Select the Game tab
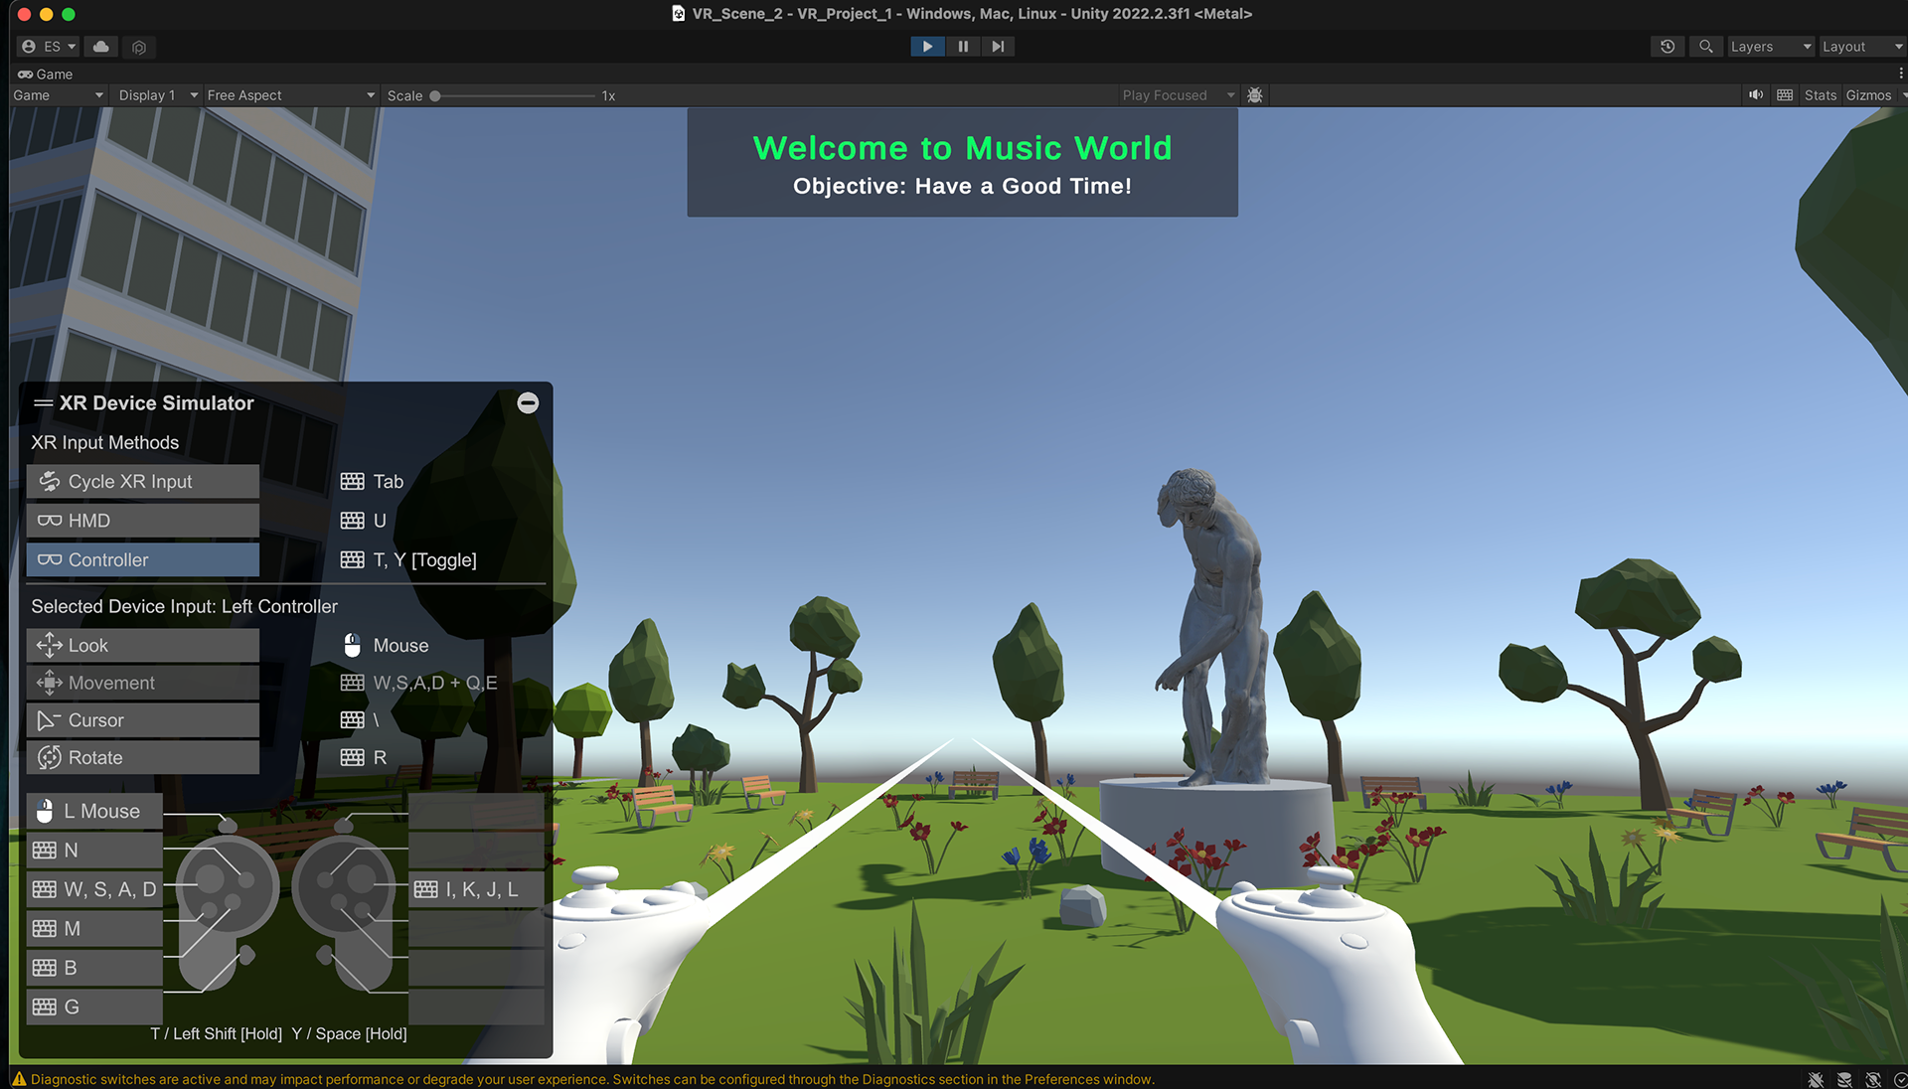Image resolution: width=1908 pixels, height=1089 pixels. pyautogui.click(x=46, y=74)
